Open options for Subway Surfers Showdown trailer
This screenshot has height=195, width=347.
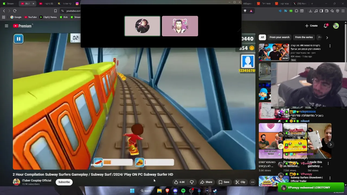330,178
